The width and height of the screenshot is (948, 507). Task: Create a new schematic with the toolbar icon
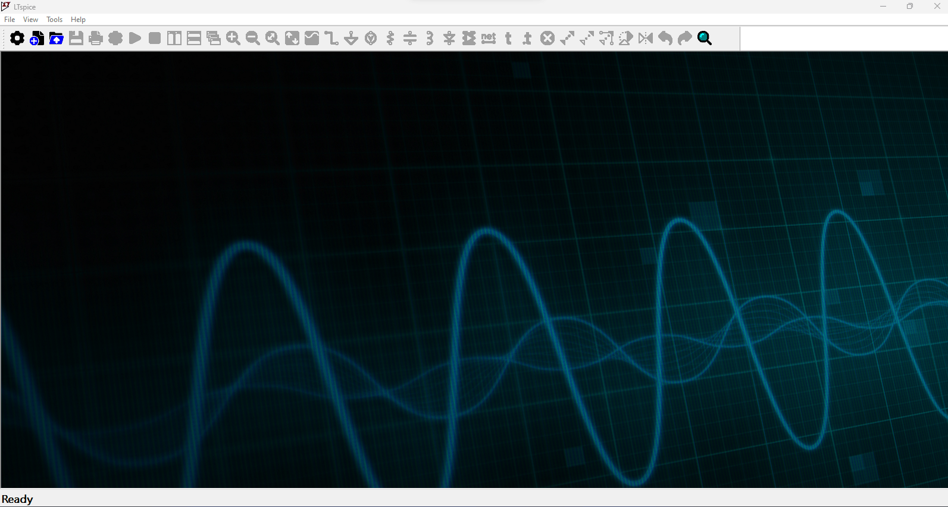pos(37,39)
